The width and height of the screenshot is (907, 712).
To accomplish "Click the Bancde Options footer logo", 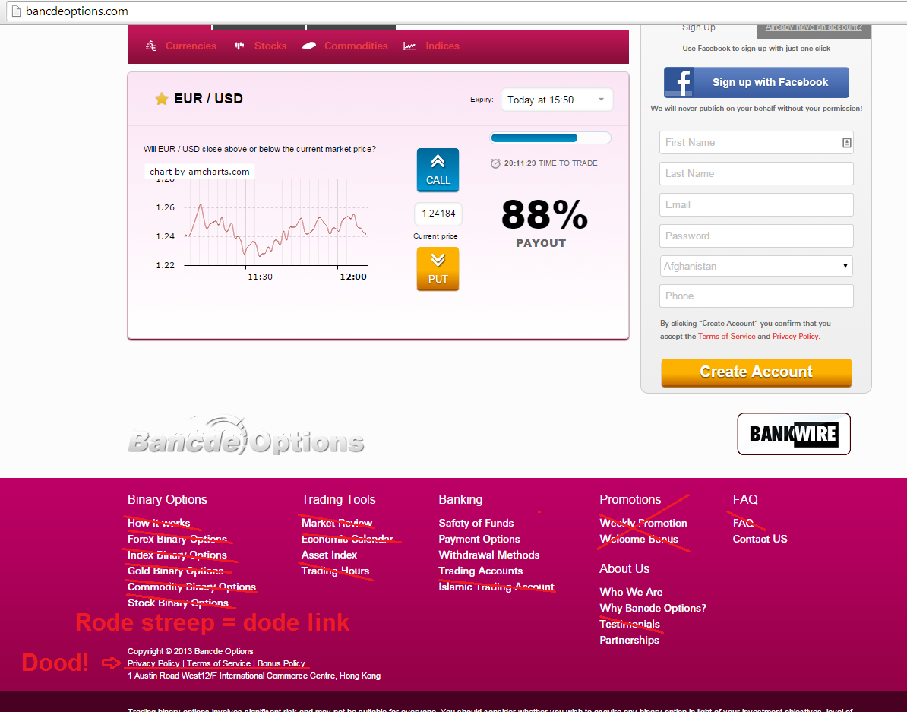I will pos(246,437).
